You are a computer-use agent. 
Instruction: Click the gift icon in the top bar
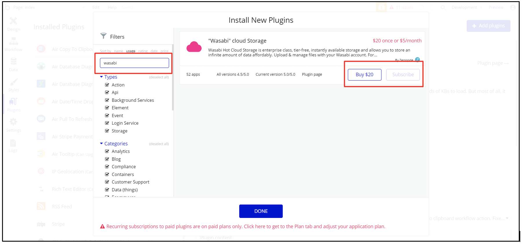pos(381,7)
